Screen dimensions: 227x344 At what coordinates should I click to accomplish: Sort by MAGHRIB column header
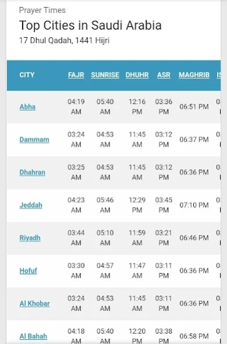point(194,75)
